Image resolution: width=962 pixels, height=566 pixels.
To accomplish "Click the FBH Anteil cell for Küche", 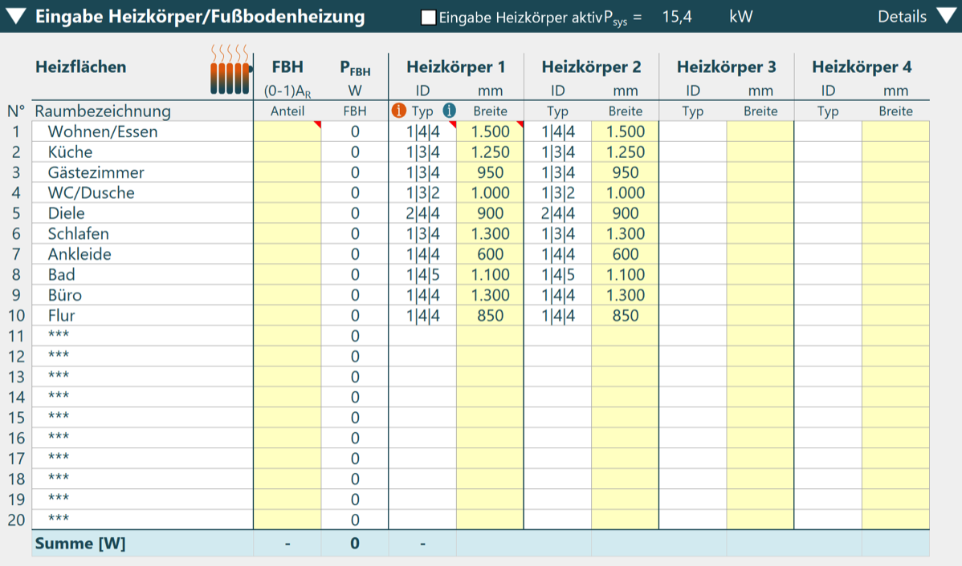I will click(x=287, y=152).
